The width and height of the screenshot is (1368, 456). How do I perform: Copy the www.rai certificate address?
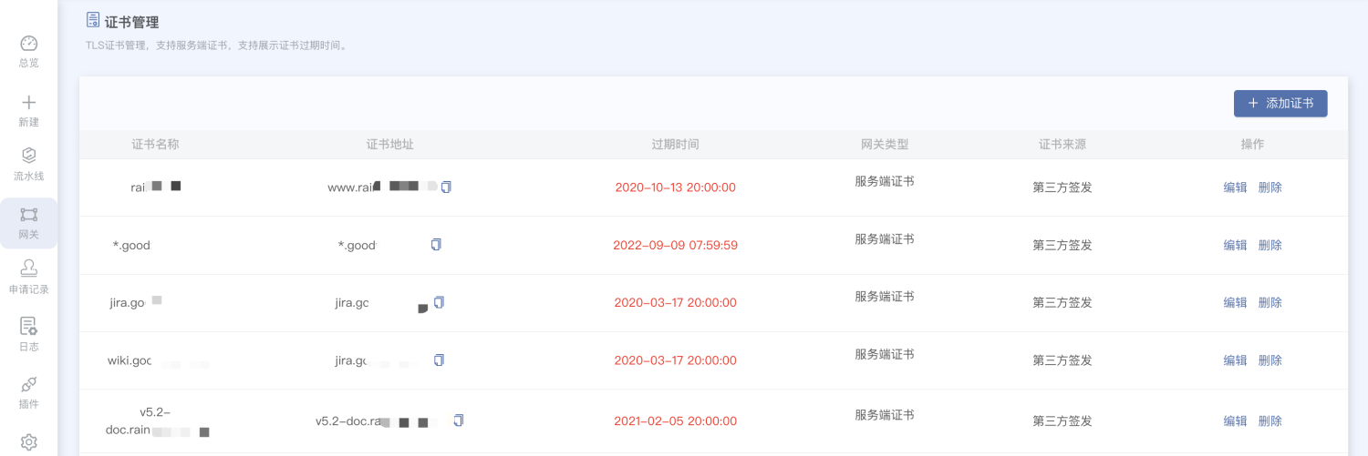tap(446, 187)
